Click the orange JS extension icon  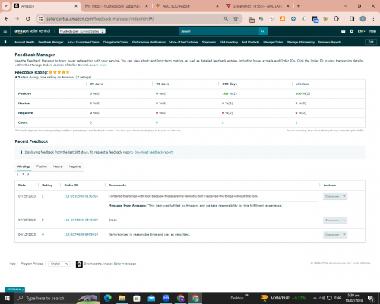(283, 19)
